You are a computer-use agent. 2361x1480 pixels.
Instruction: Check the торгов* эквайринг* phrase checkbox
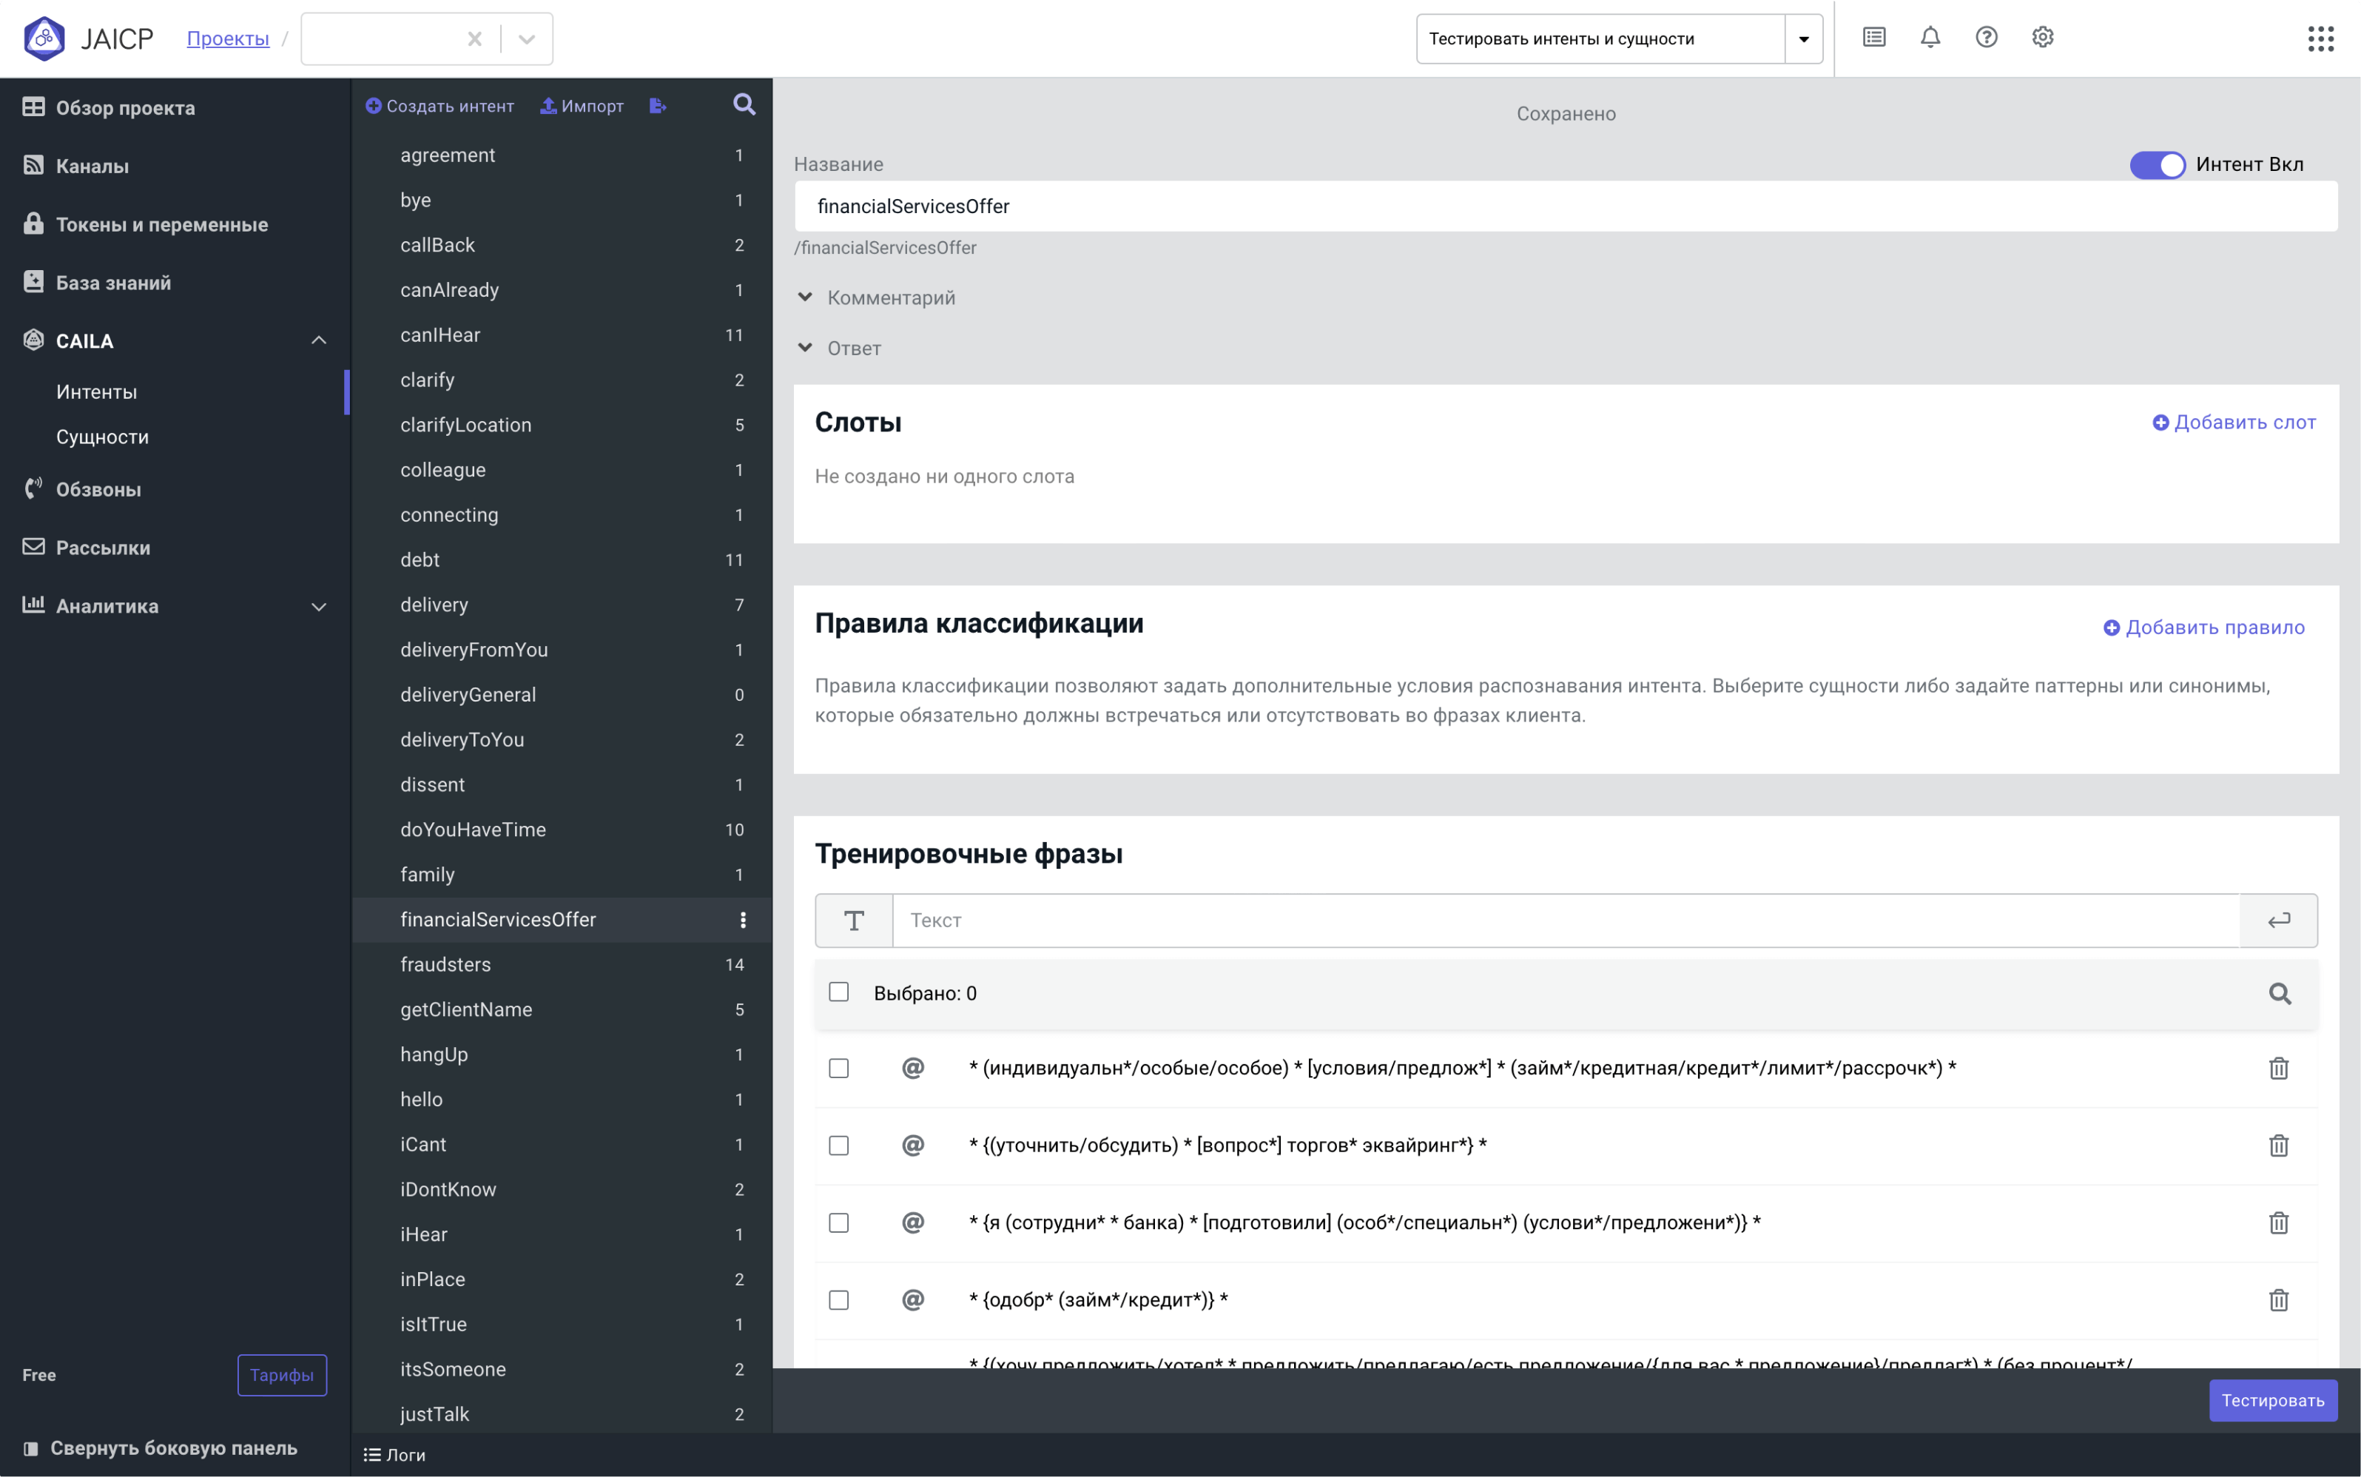click(838, 1146)
